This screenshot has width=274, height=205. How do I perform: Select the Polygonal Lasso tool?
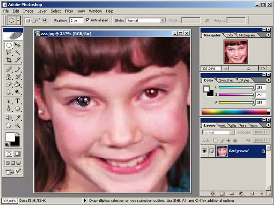pyautogui.click(x=9, y=52)
